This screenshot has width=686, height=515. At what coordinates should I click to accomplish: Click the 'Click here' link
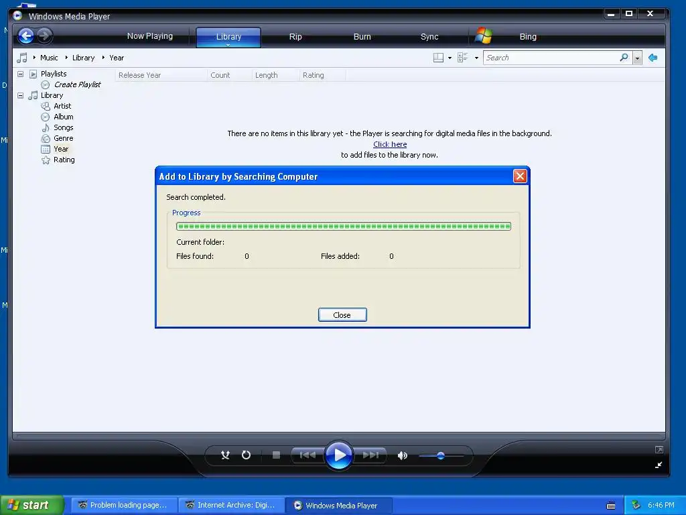click(390, 144)
